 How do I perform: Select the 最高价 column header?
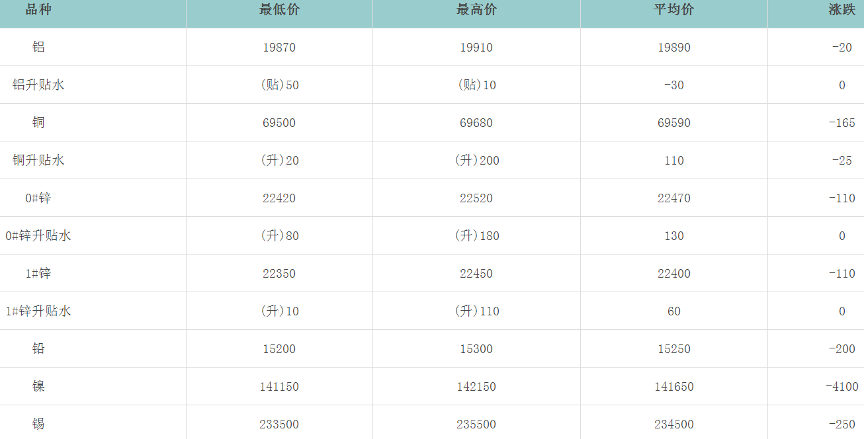coord(476,10)
